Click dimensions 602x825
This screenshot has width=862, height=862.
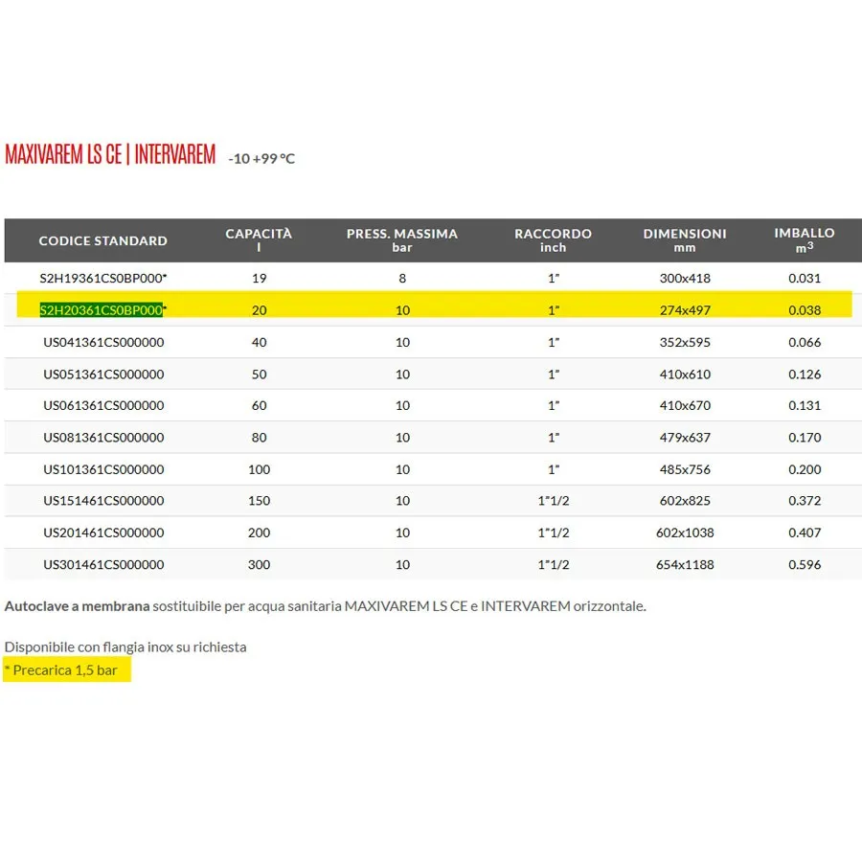click(685, 501)
